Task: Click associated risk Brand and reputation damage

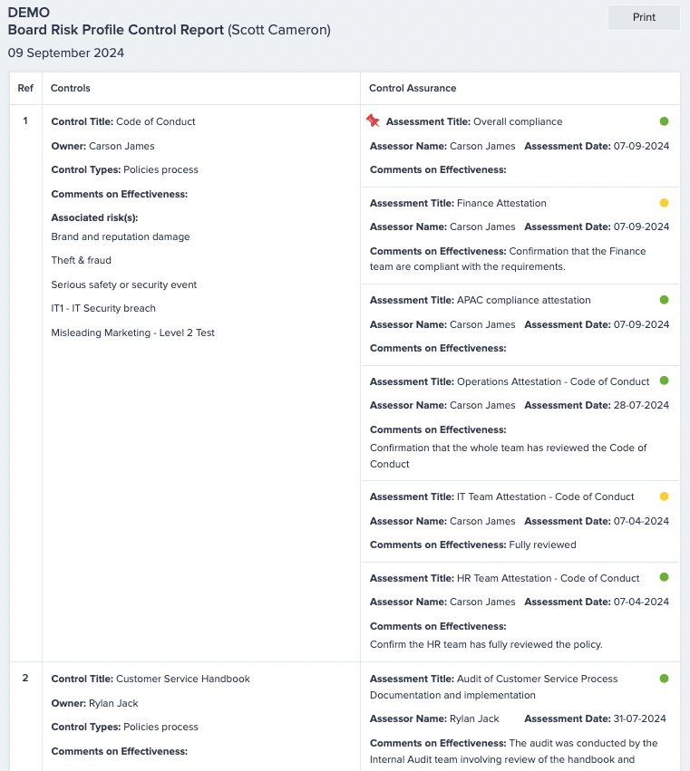Action: point(121,236)
